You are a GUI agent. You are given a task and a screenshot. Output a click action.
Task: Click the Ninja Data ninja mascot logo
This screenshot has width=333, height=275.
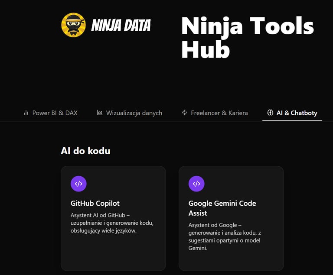tap(73, 25)
